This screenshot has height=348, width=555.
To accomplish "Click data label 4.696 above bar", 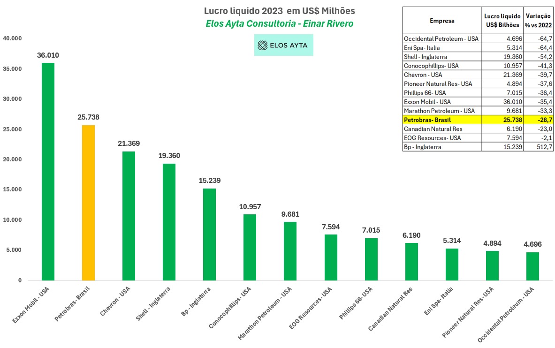I will (x=532, y=244).
